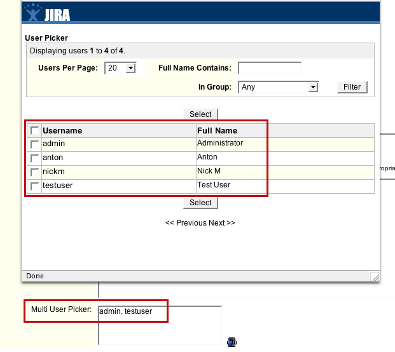This screenshot has height=352, width=395.
Task: Check the box for testuser
Action: coord(34,186)
